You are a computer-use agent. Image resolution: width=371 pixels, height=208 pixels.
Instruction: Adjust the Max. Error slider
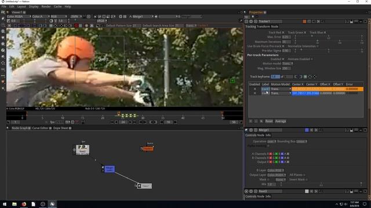click(x=329, y=36)
